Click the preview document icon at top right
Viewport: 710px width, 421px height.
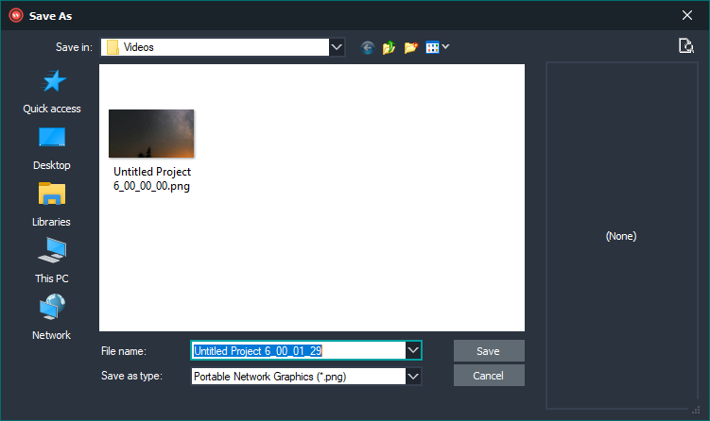pyautogui.click(x=686, y=45)
